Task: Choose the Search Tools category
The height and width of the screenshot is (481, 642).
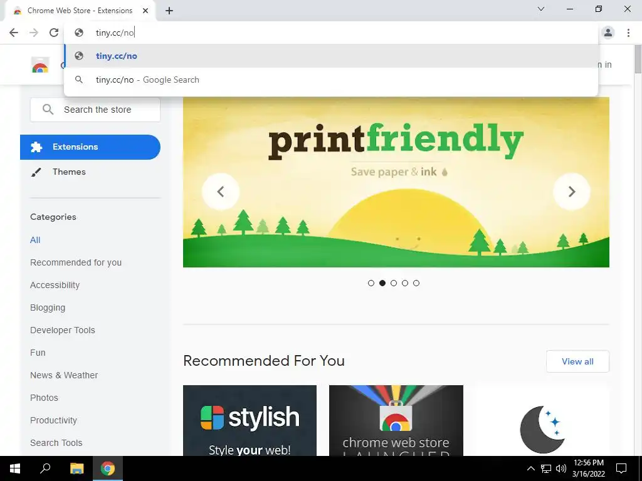Action: 56,443
